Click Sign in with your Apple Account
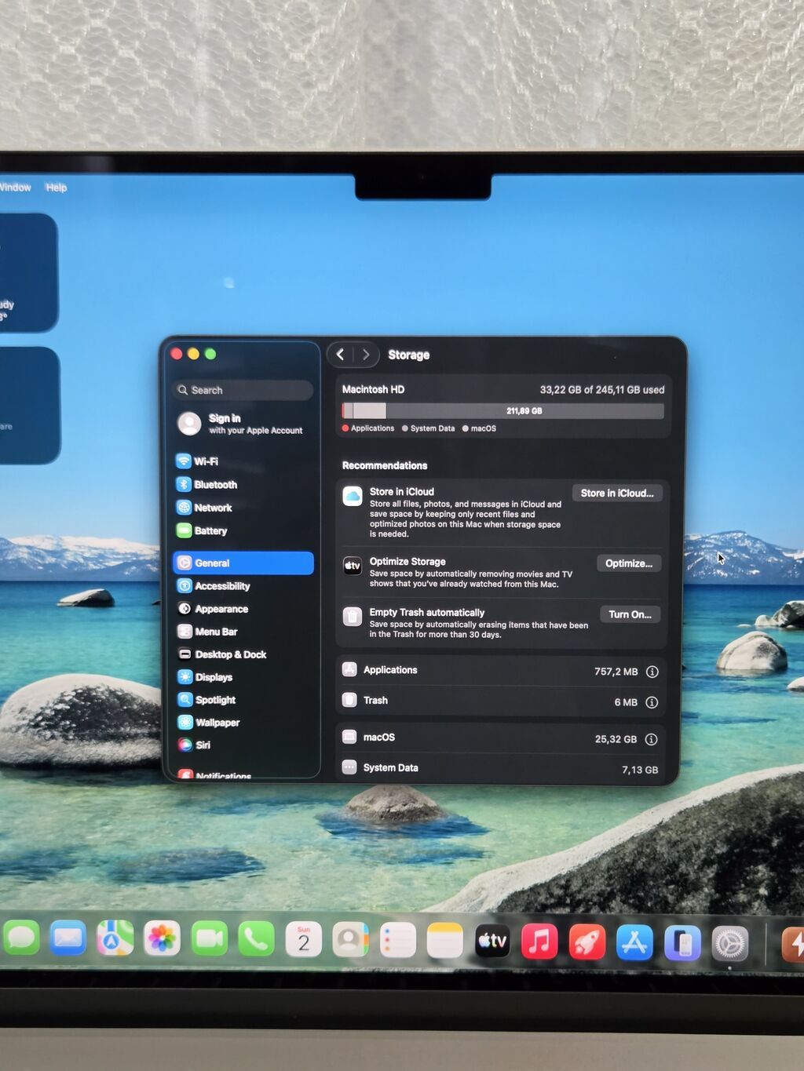Screen dimensions: 804x1071 (243, 424)
